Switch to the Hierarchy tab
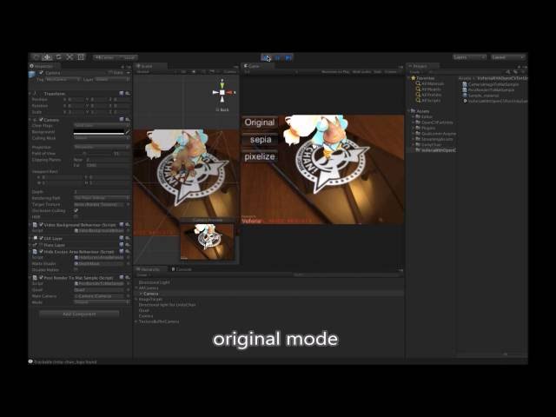 coord(149,269)
